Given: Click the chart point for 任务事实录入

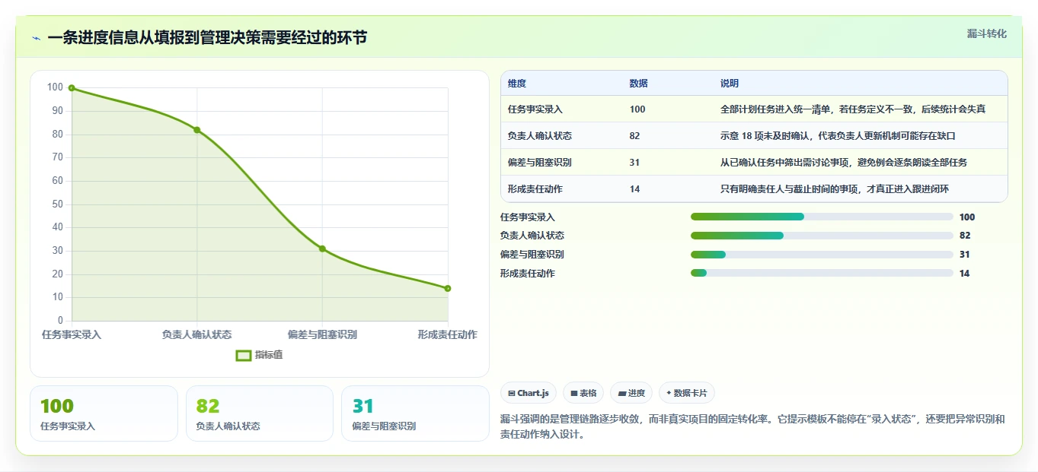Looking at the screenshot, I should [72, 88].
